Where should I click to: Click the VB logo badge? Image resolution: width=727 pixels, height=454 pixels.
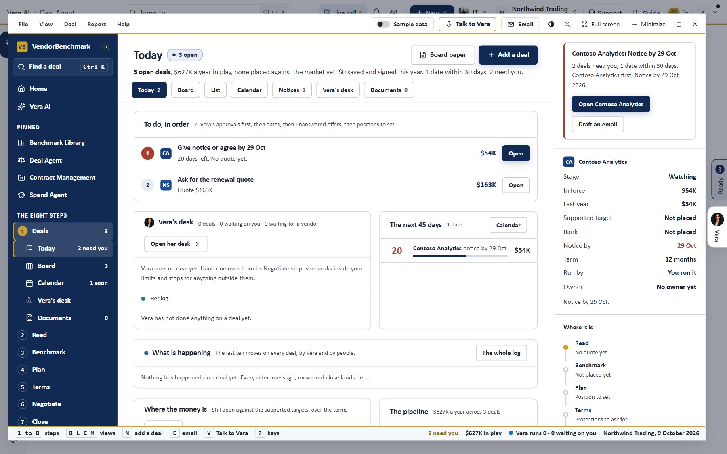[22, 47]
